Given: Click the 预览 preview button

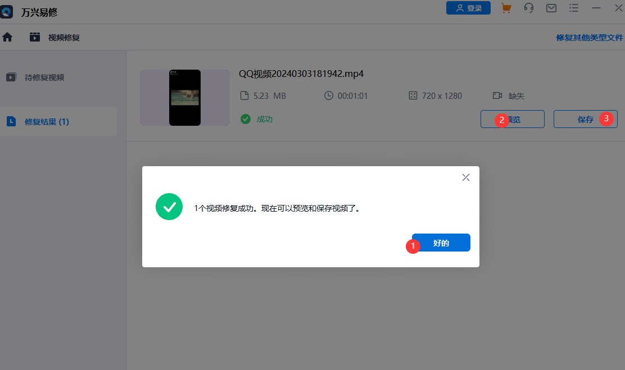Looking at the screenshot, I should point(512,119).
